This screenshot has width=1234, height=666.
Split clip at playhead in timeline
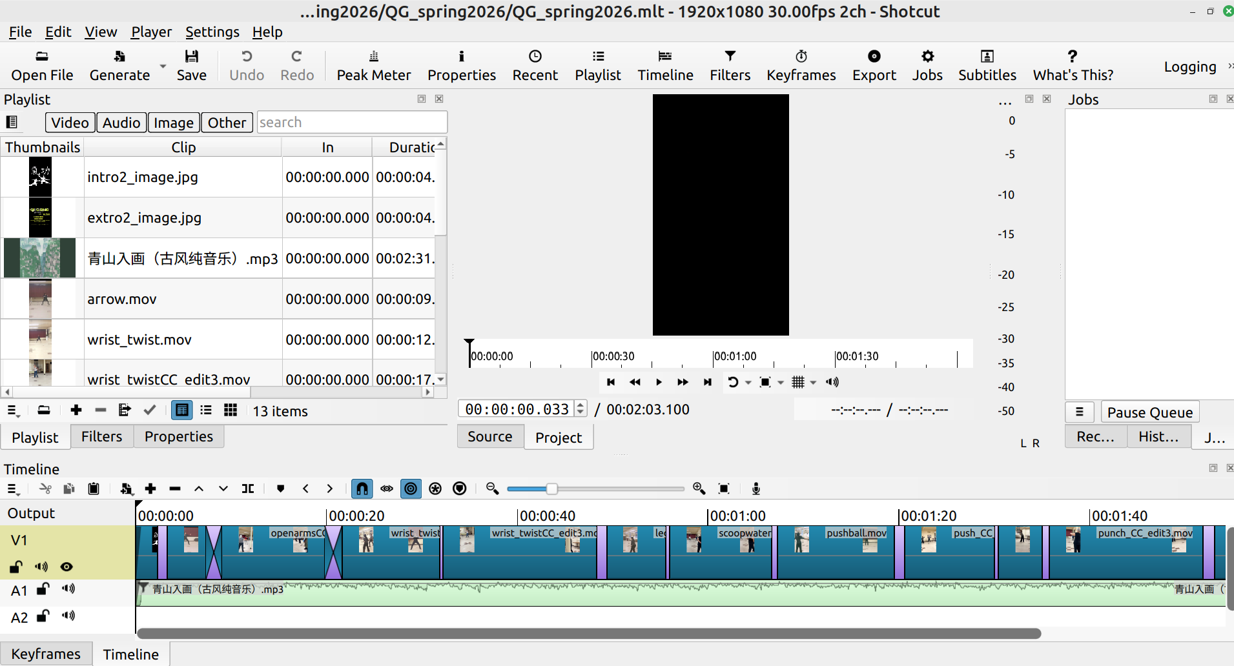click(x=248, y=489)
